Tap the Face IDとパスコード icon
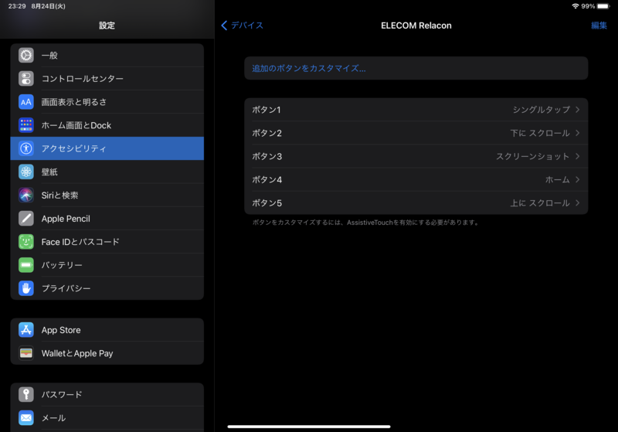Image resolution: width=618 pixels, height=432 pixels. click(x=26, y=242)
